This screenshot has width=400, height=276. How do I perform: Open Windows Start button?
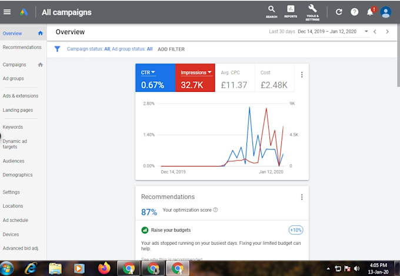coord(6,268)
